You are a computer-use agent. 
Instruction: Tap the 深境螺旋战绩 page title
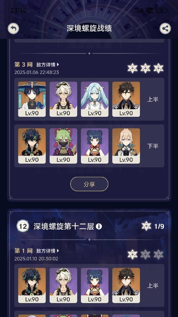89,29
